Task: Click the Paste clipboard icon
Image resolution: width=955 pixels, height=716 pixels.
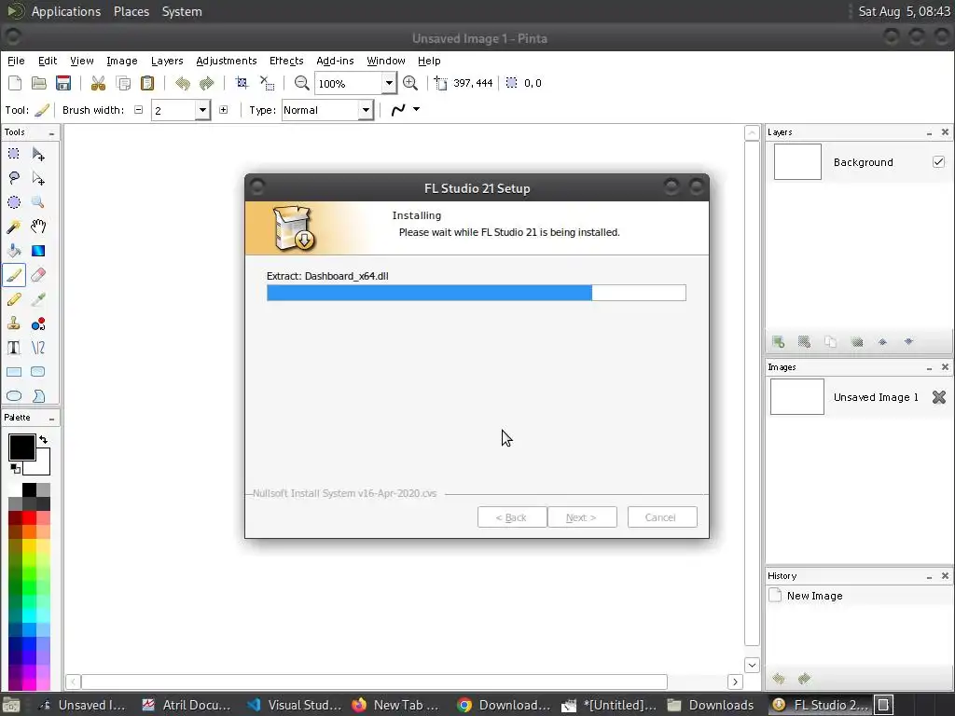Action: click(146, 83)
